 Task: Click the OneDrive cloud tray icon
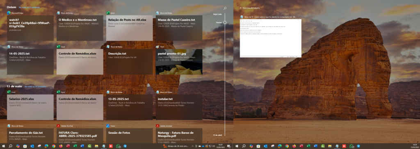pyautogui.click(x=203, y=146)
